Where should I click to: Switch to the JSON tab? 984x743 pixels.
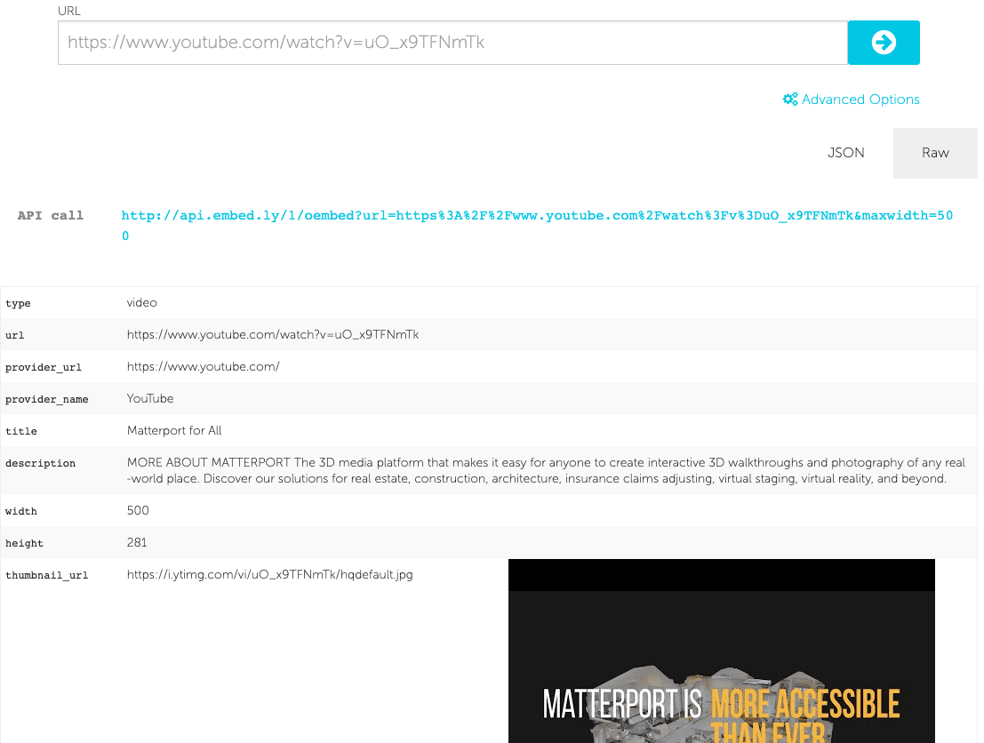[x=845, y=153]
